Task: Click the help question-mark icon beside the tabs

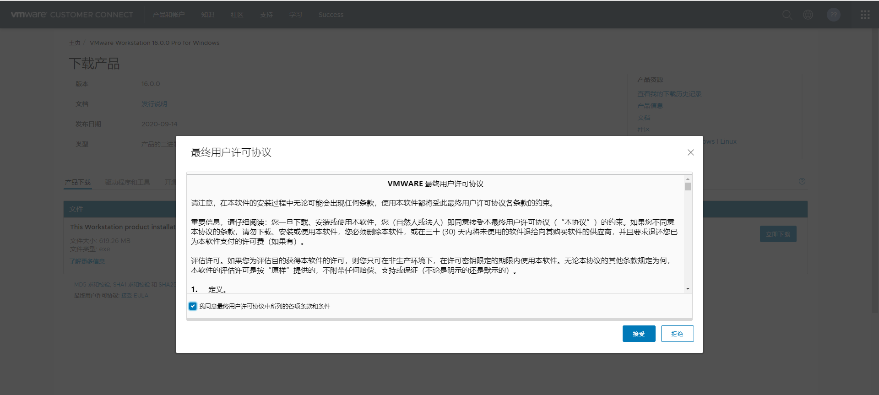Action: [x=802, y=181]
